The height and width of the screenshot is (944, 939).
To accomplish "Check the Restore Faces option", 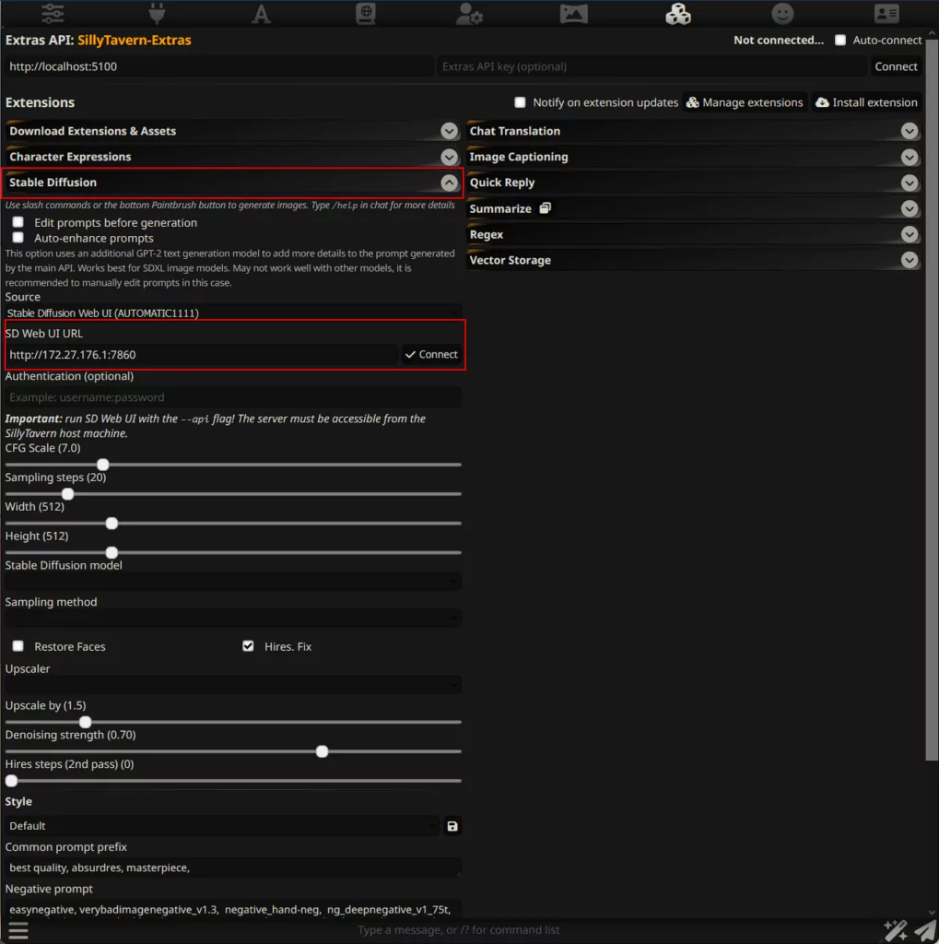I will point(18,646).
